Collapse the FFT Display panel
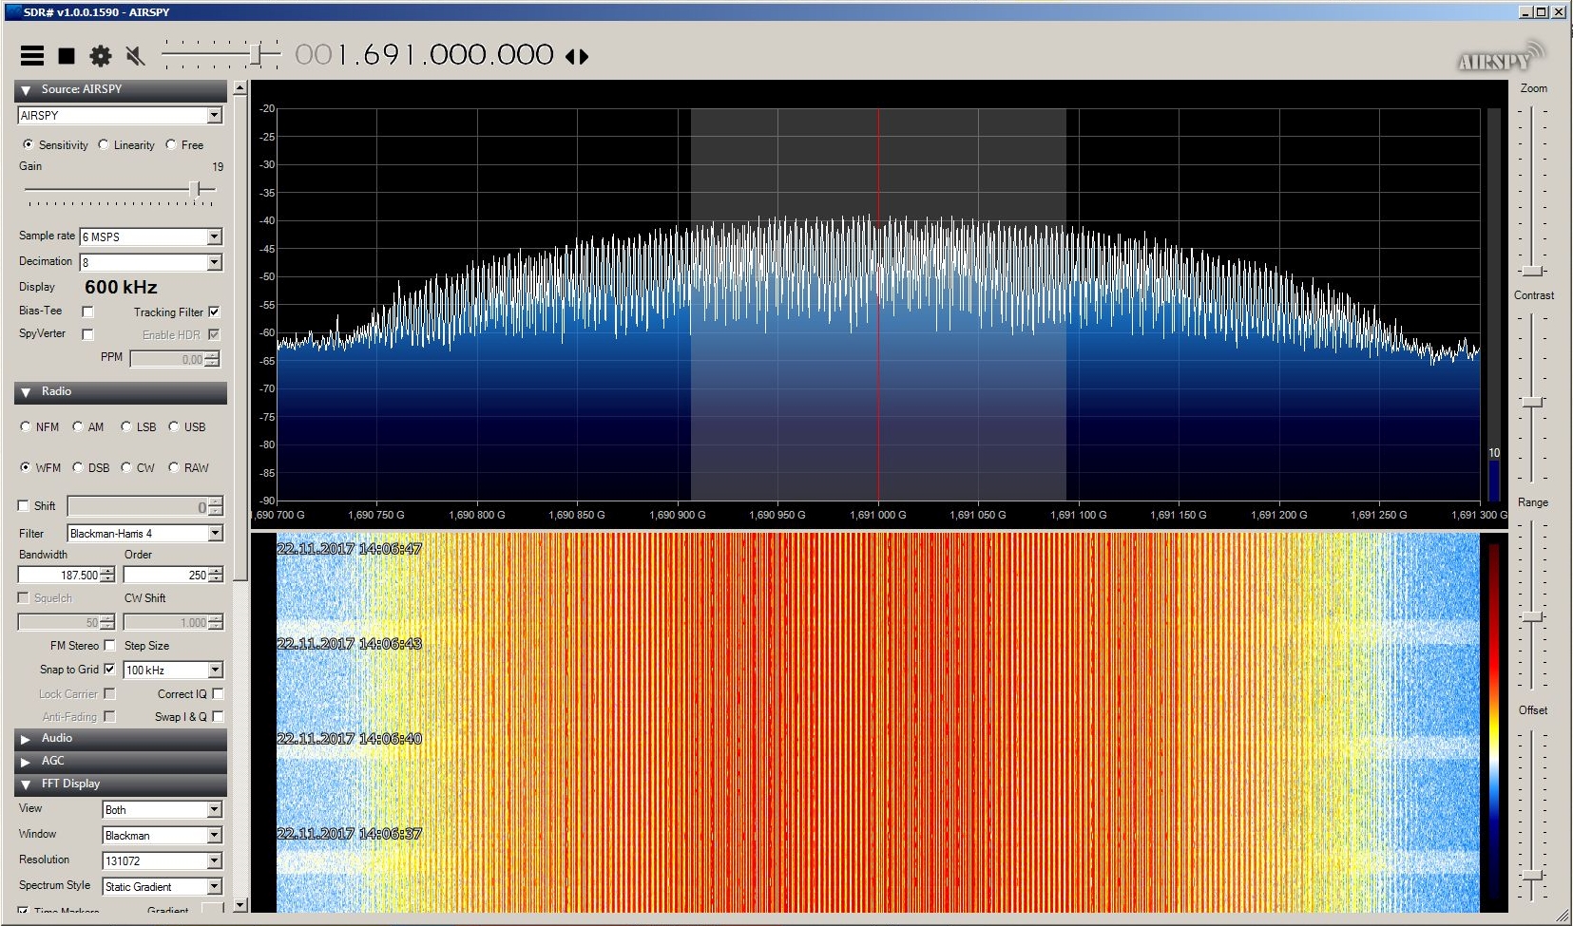 (x=121, y=784)
